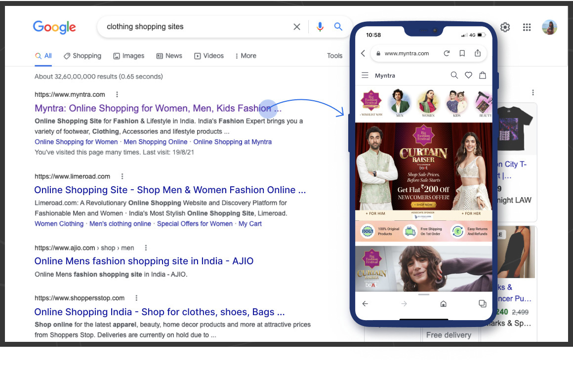Tap the Wishlist Now category badge on Myntra
573x370 pixels.
coord(371,102)
